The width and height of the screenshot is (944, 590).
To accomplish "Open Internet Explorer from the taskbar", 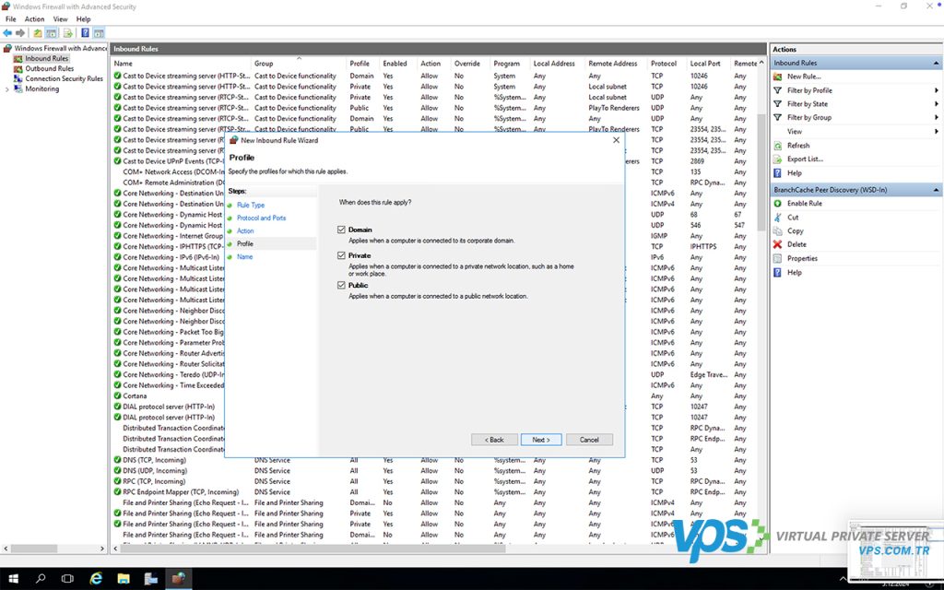I will point(96,579).
